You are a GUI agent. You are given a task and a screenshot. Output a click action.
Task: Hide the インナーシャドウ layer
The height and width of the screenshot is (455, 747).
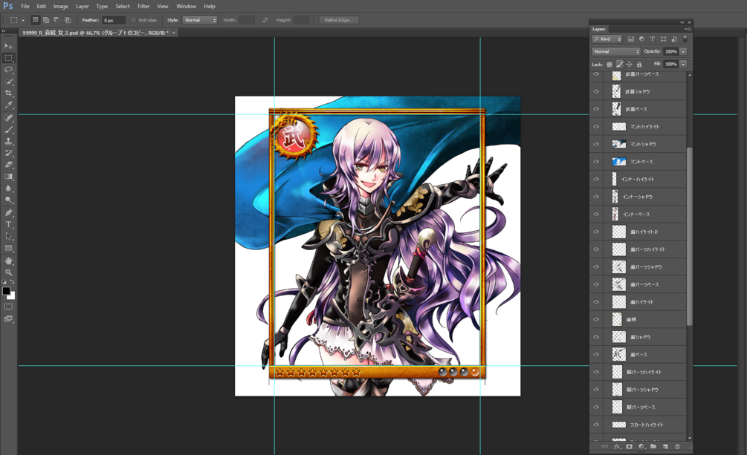tap(596, 197)
